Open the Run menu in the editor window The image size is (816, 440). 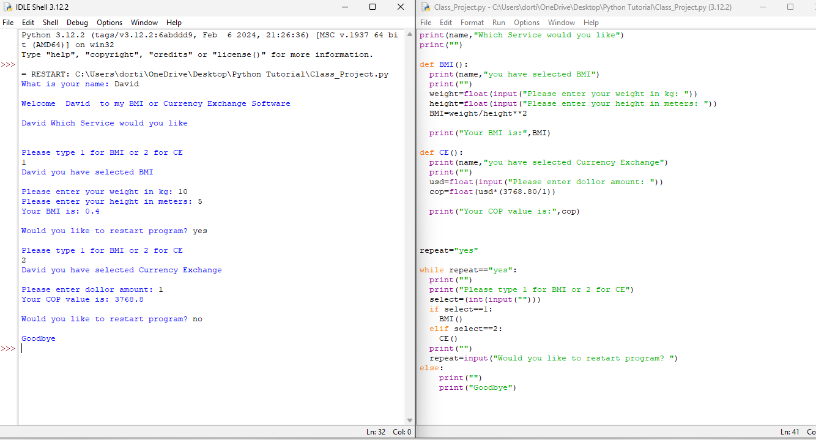click(499, 23)
